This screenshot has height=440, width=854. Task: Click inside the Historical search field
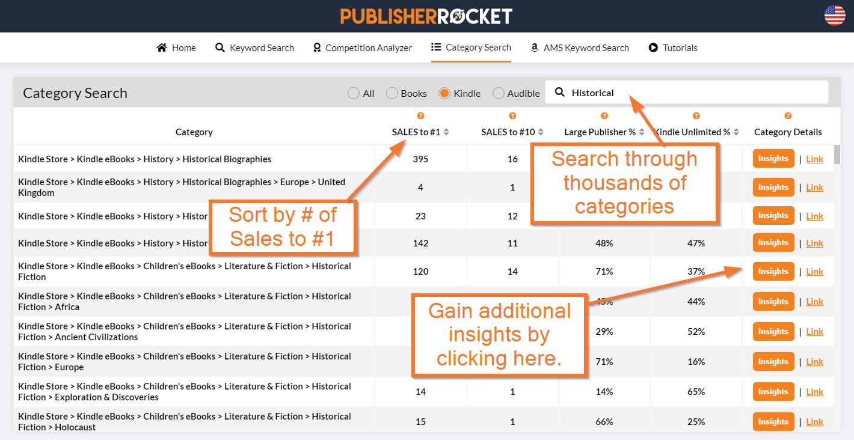(662, 92)
